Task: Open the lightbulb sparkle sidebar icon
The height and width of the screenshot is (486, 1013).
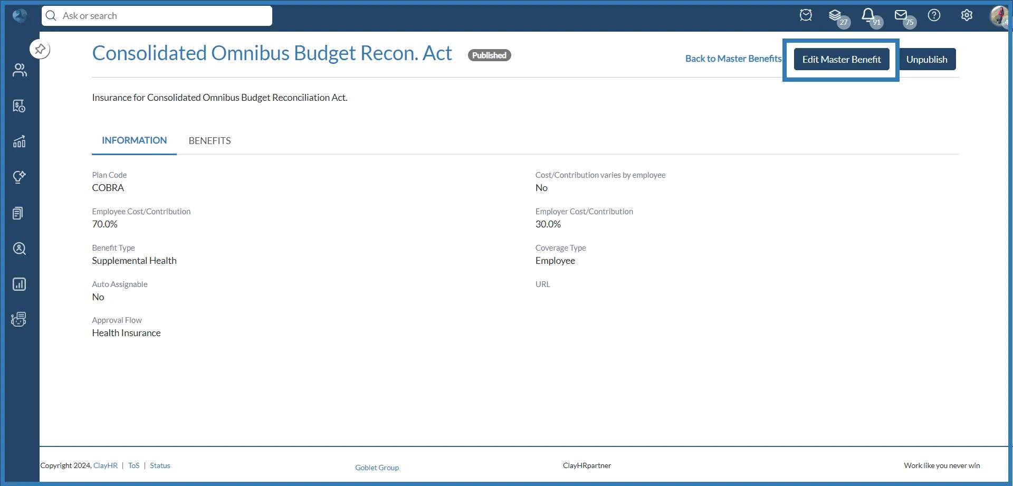Action: coord(20,177)
